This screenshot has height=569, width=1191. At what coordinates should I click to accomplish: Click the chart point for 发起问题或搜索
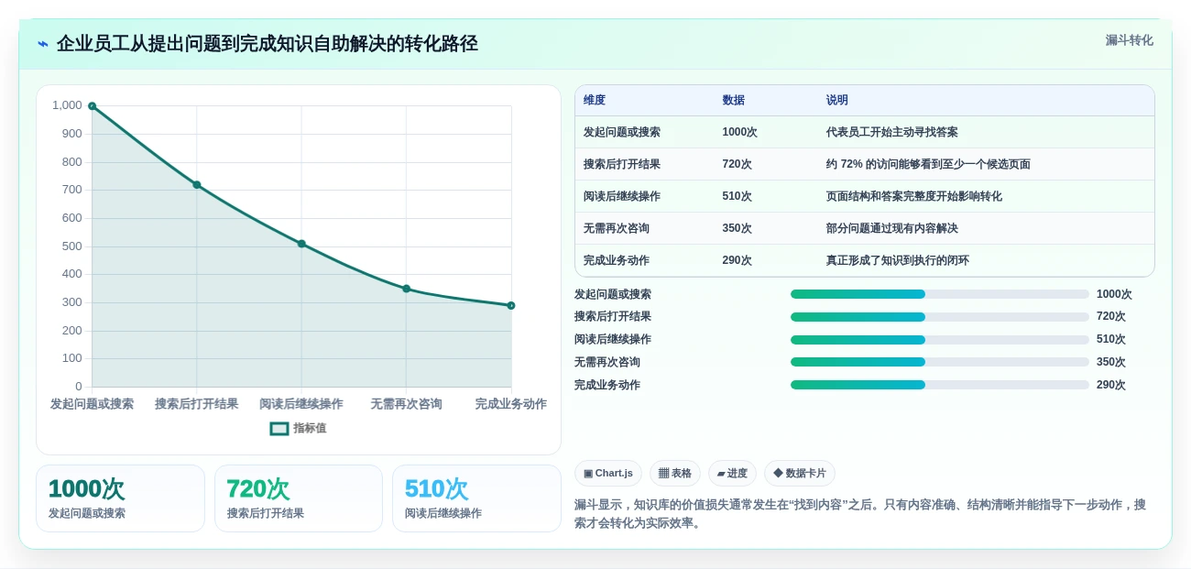pyautogui.click(x=92, y=106)
